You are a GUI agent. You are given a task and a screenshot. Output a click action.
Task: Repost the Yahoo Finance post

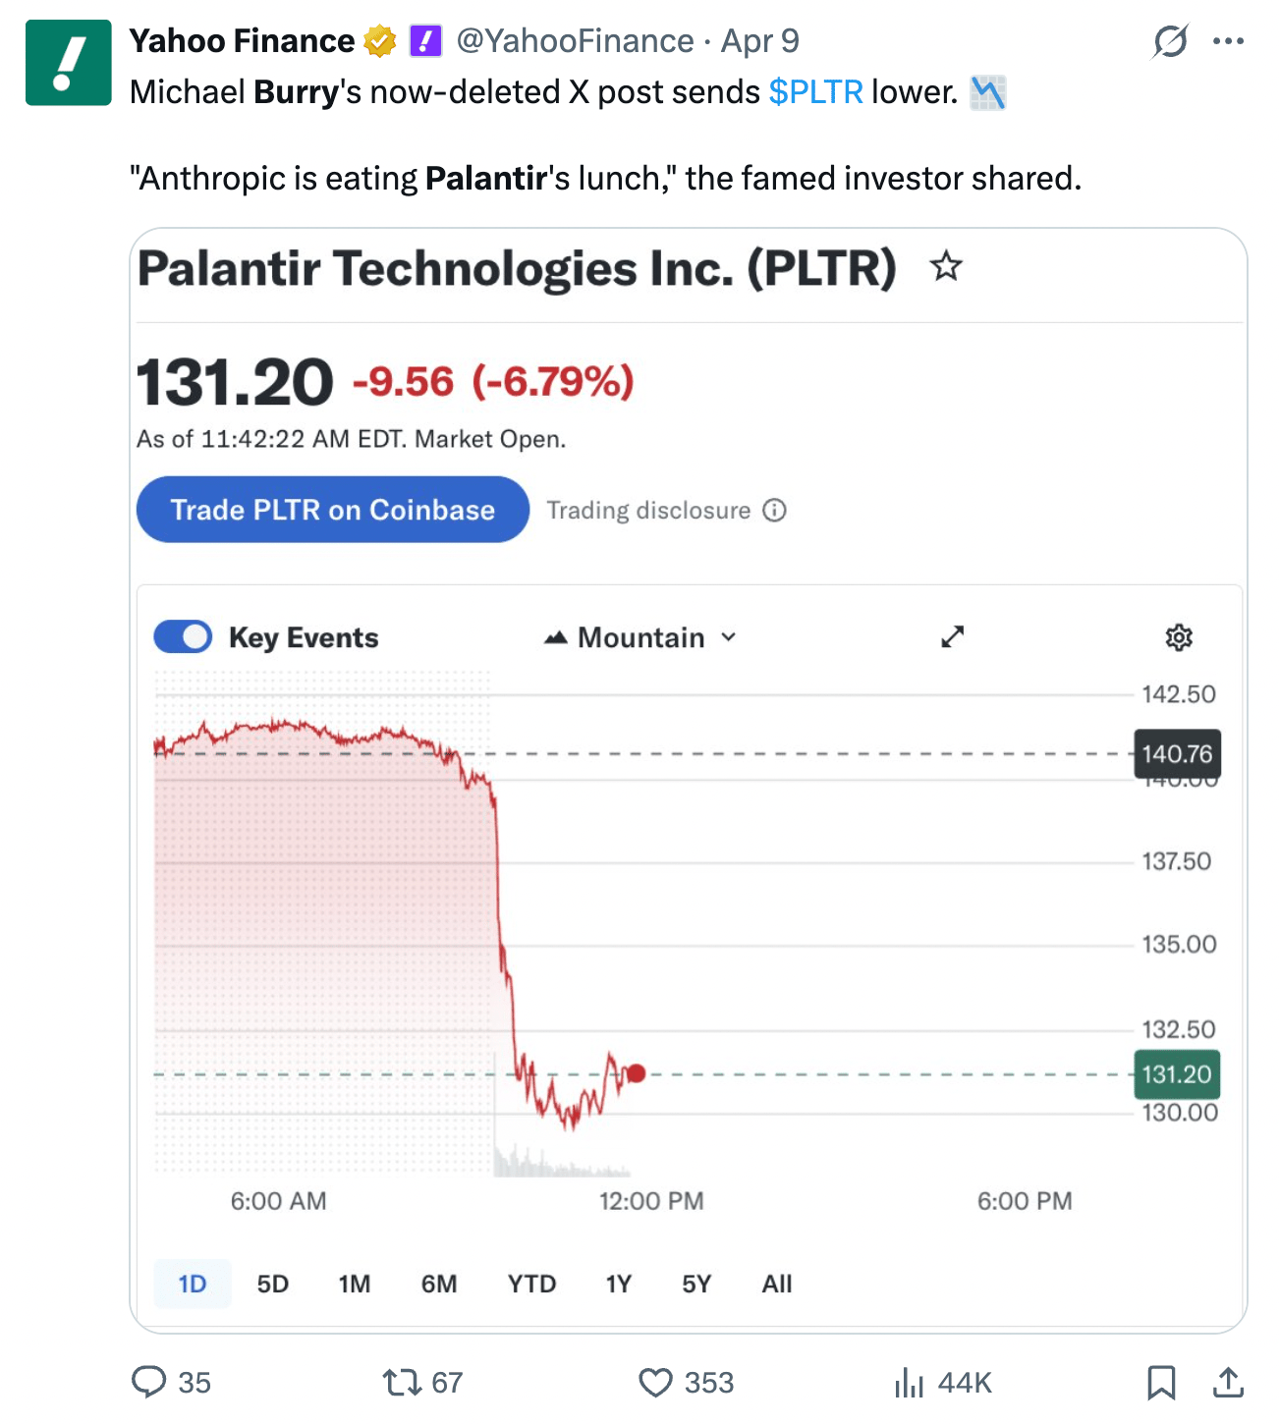[x=401, y=1382]
